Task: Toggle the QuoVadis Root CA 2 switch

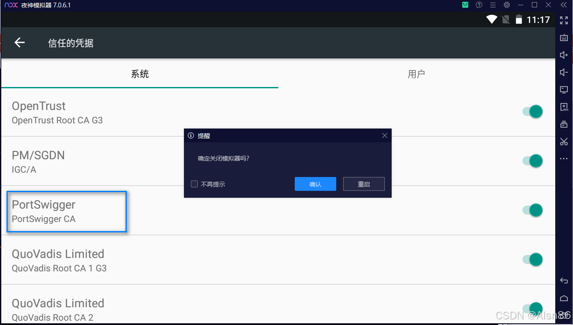Action: (533, 309)
